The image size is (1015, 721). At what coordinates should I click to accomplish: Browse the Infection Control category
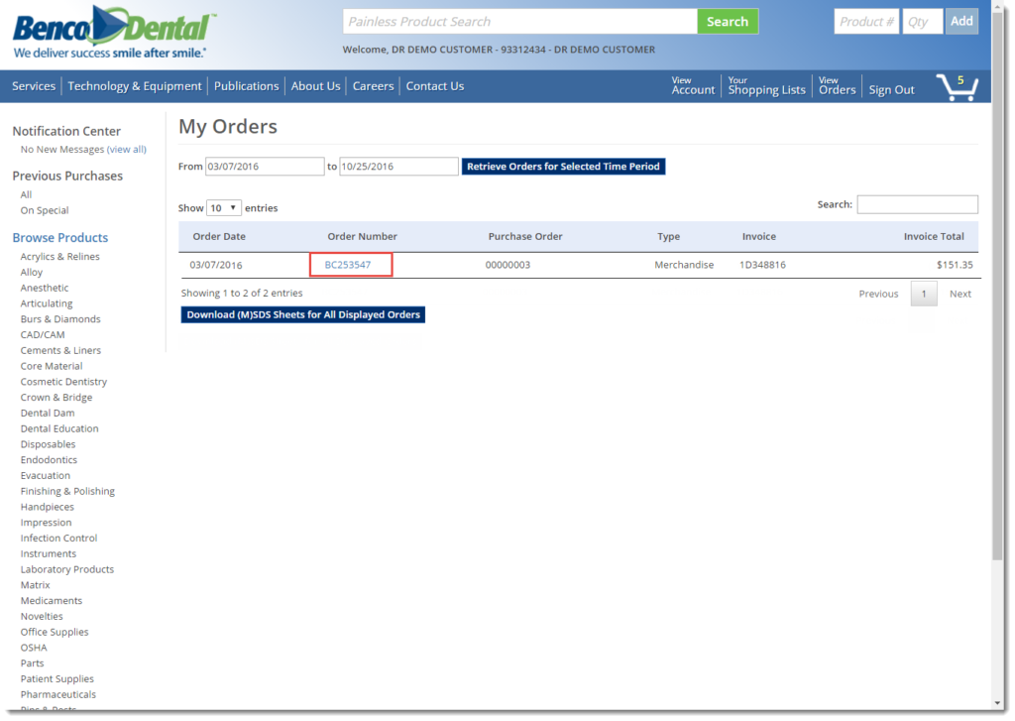(x=57, y=538)
